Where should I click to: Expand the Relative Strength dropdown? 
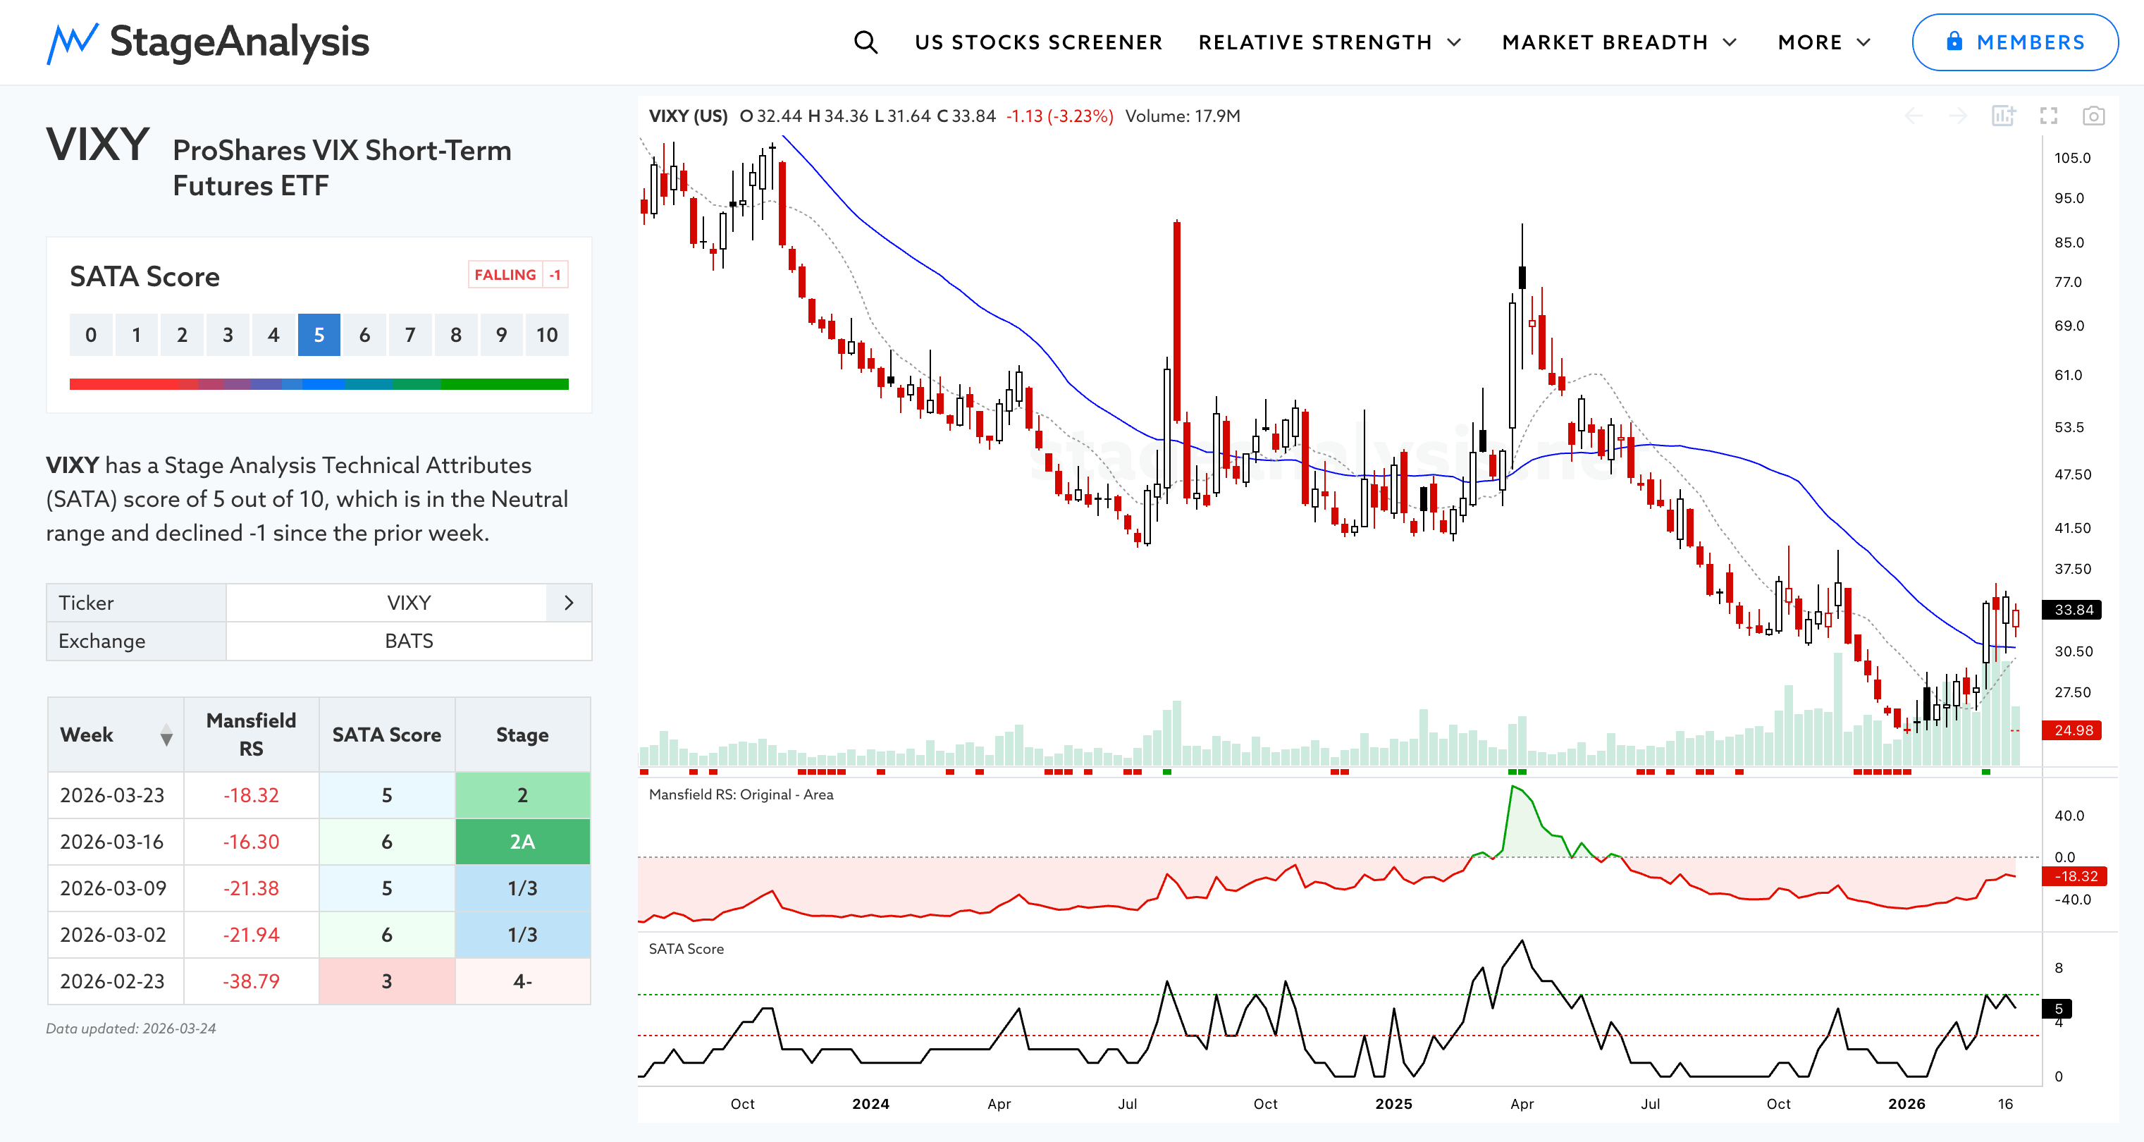click(x=1329, y=42)
